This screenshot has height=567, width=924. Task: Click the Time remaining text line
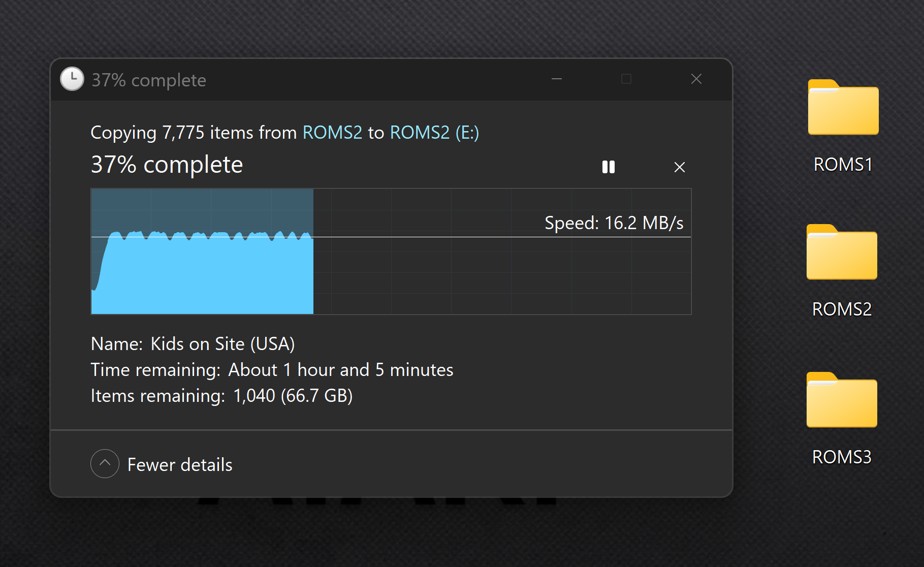pos(272,370)
